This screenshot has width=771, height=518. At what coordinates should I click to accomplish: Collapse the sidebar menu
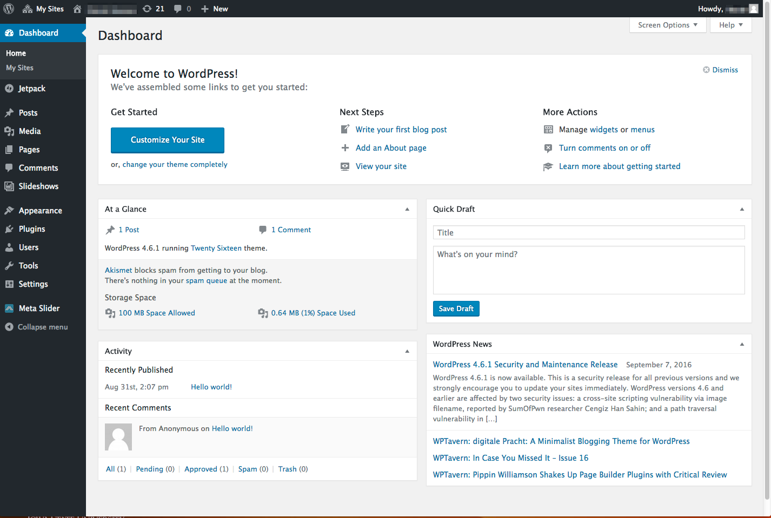point(42,327)
